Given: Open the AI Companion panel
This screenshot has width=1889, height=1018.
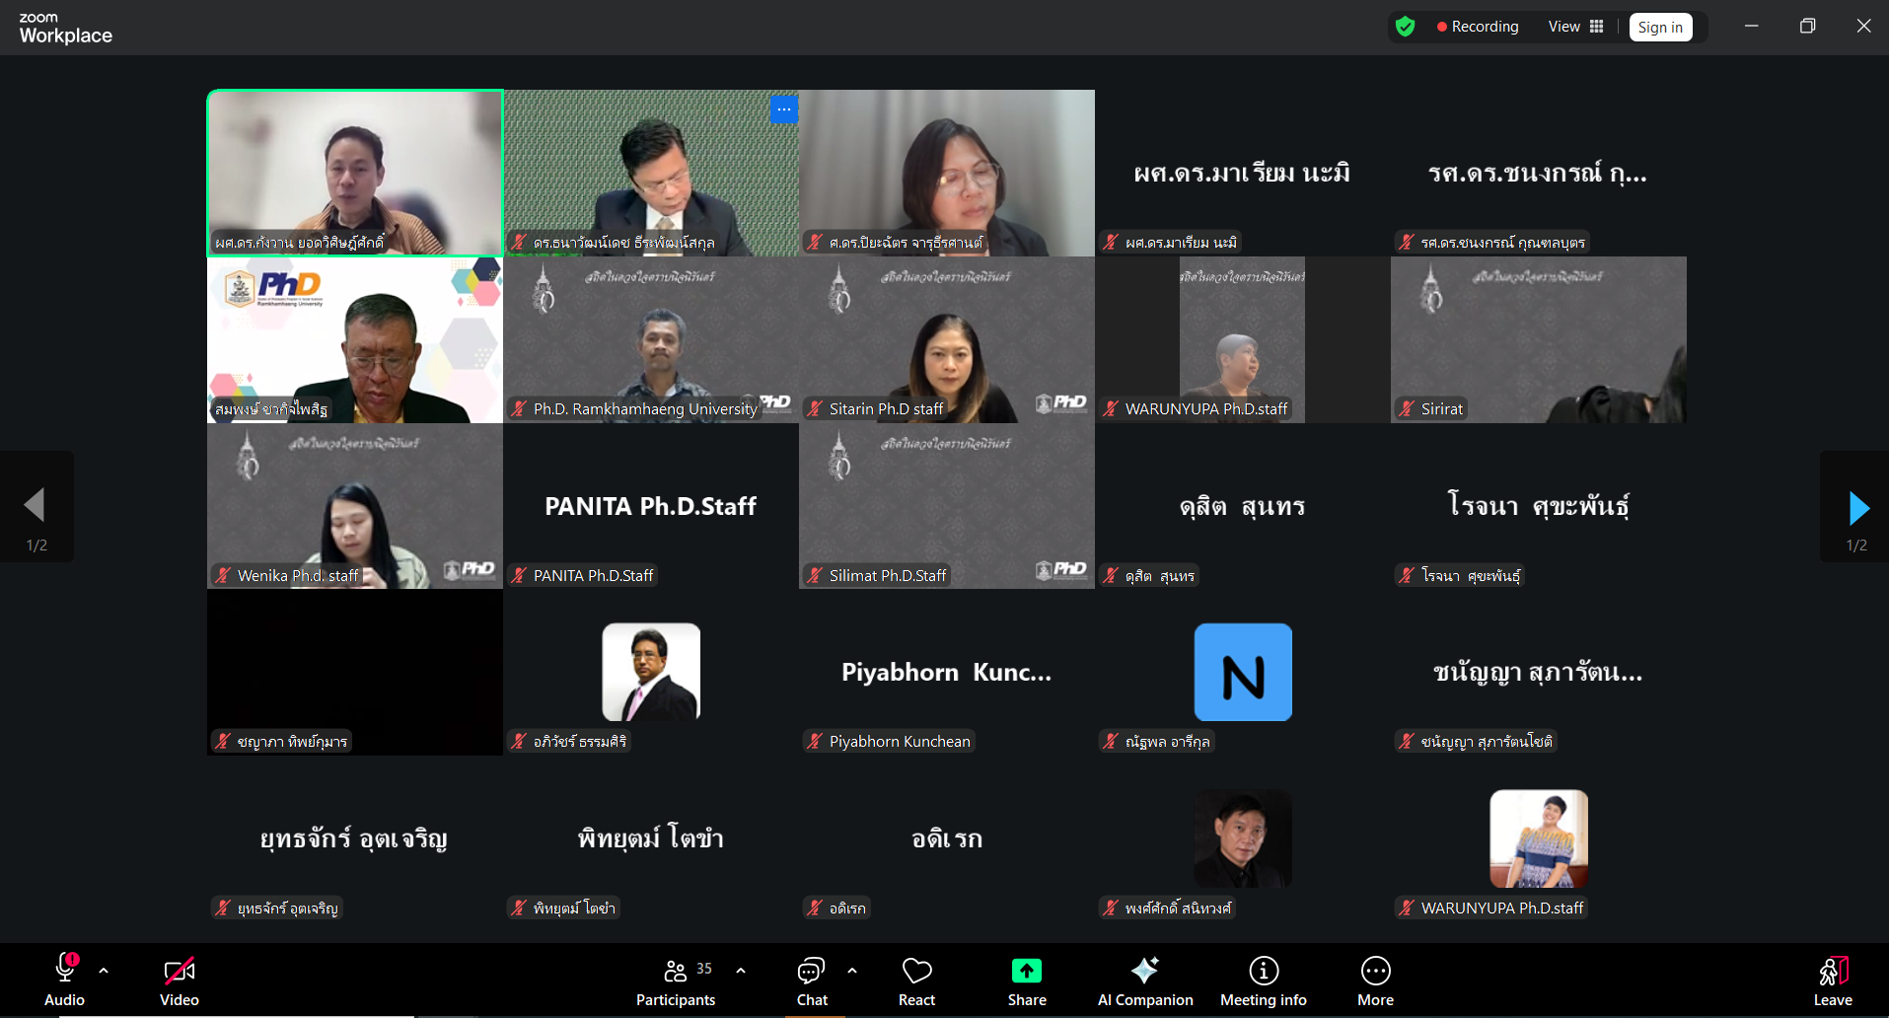Looking at the screenshot, I should pos(1144,981).
